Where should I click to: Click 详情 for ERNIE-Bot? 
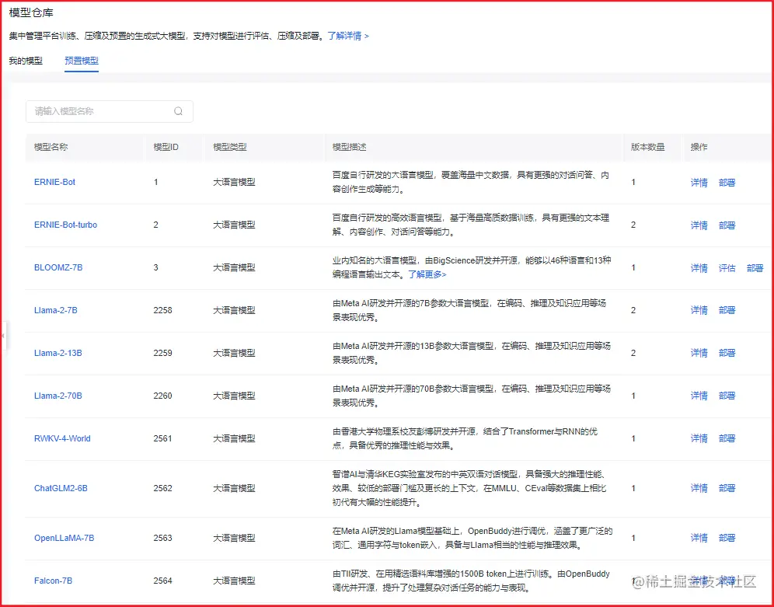click(699, 183)
